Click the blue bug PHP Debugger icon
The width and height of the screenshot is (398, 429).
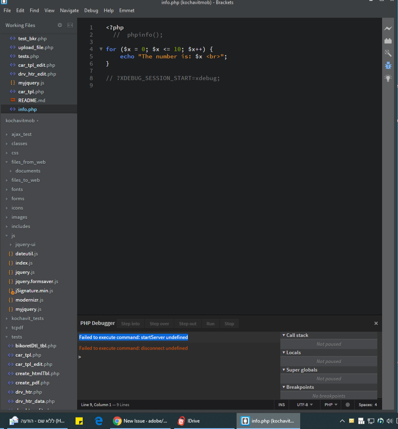pos(388,65)
